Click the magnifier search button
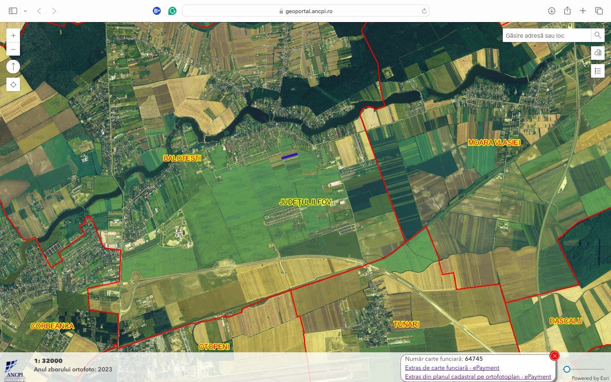 click(597, 35)
